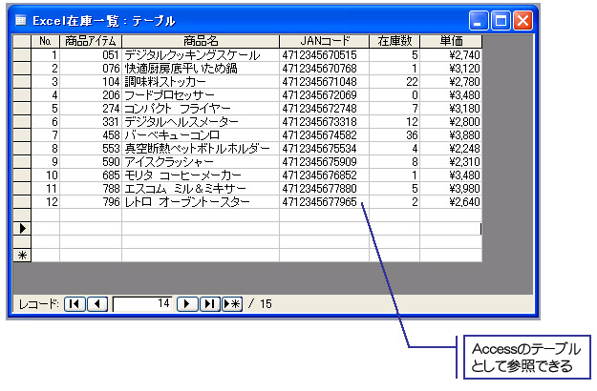Screen dimensions: 597x391
Task: Select the JANコード column header
Action: pos(324,41)
